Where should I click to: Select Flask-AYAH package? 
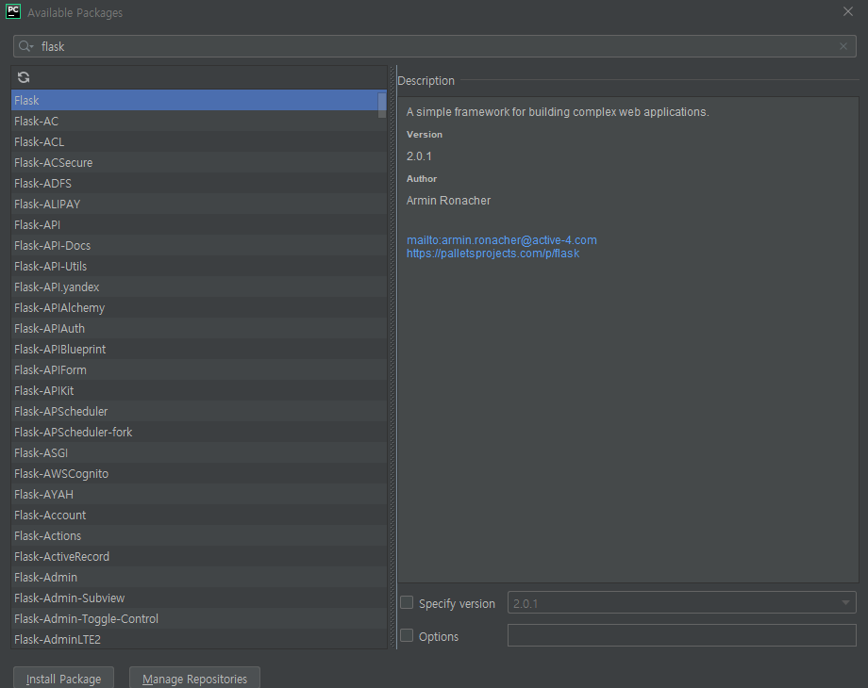pyautogui.click(x=199, y=495)
